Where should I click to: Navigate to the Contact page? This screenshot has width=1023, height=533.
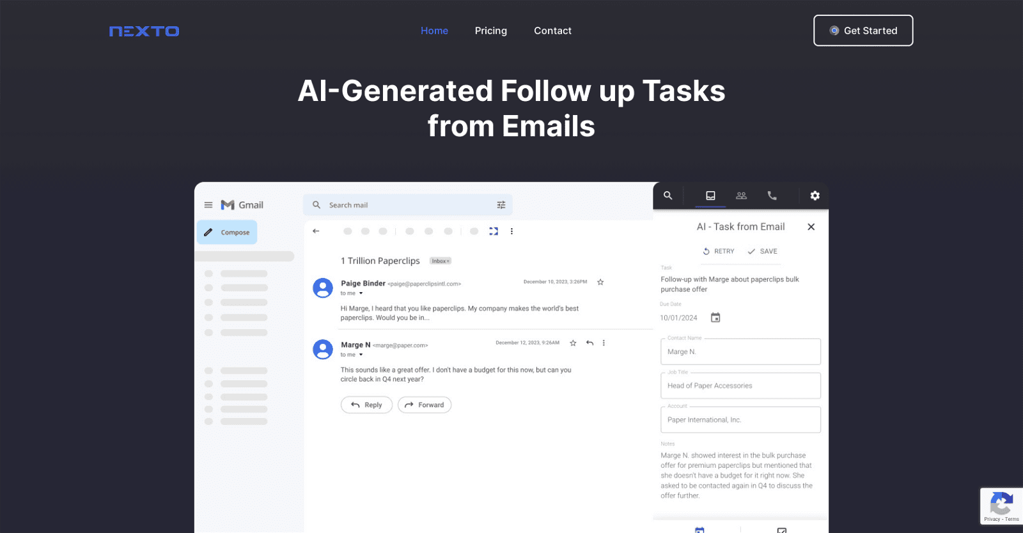tap(552, 31)
